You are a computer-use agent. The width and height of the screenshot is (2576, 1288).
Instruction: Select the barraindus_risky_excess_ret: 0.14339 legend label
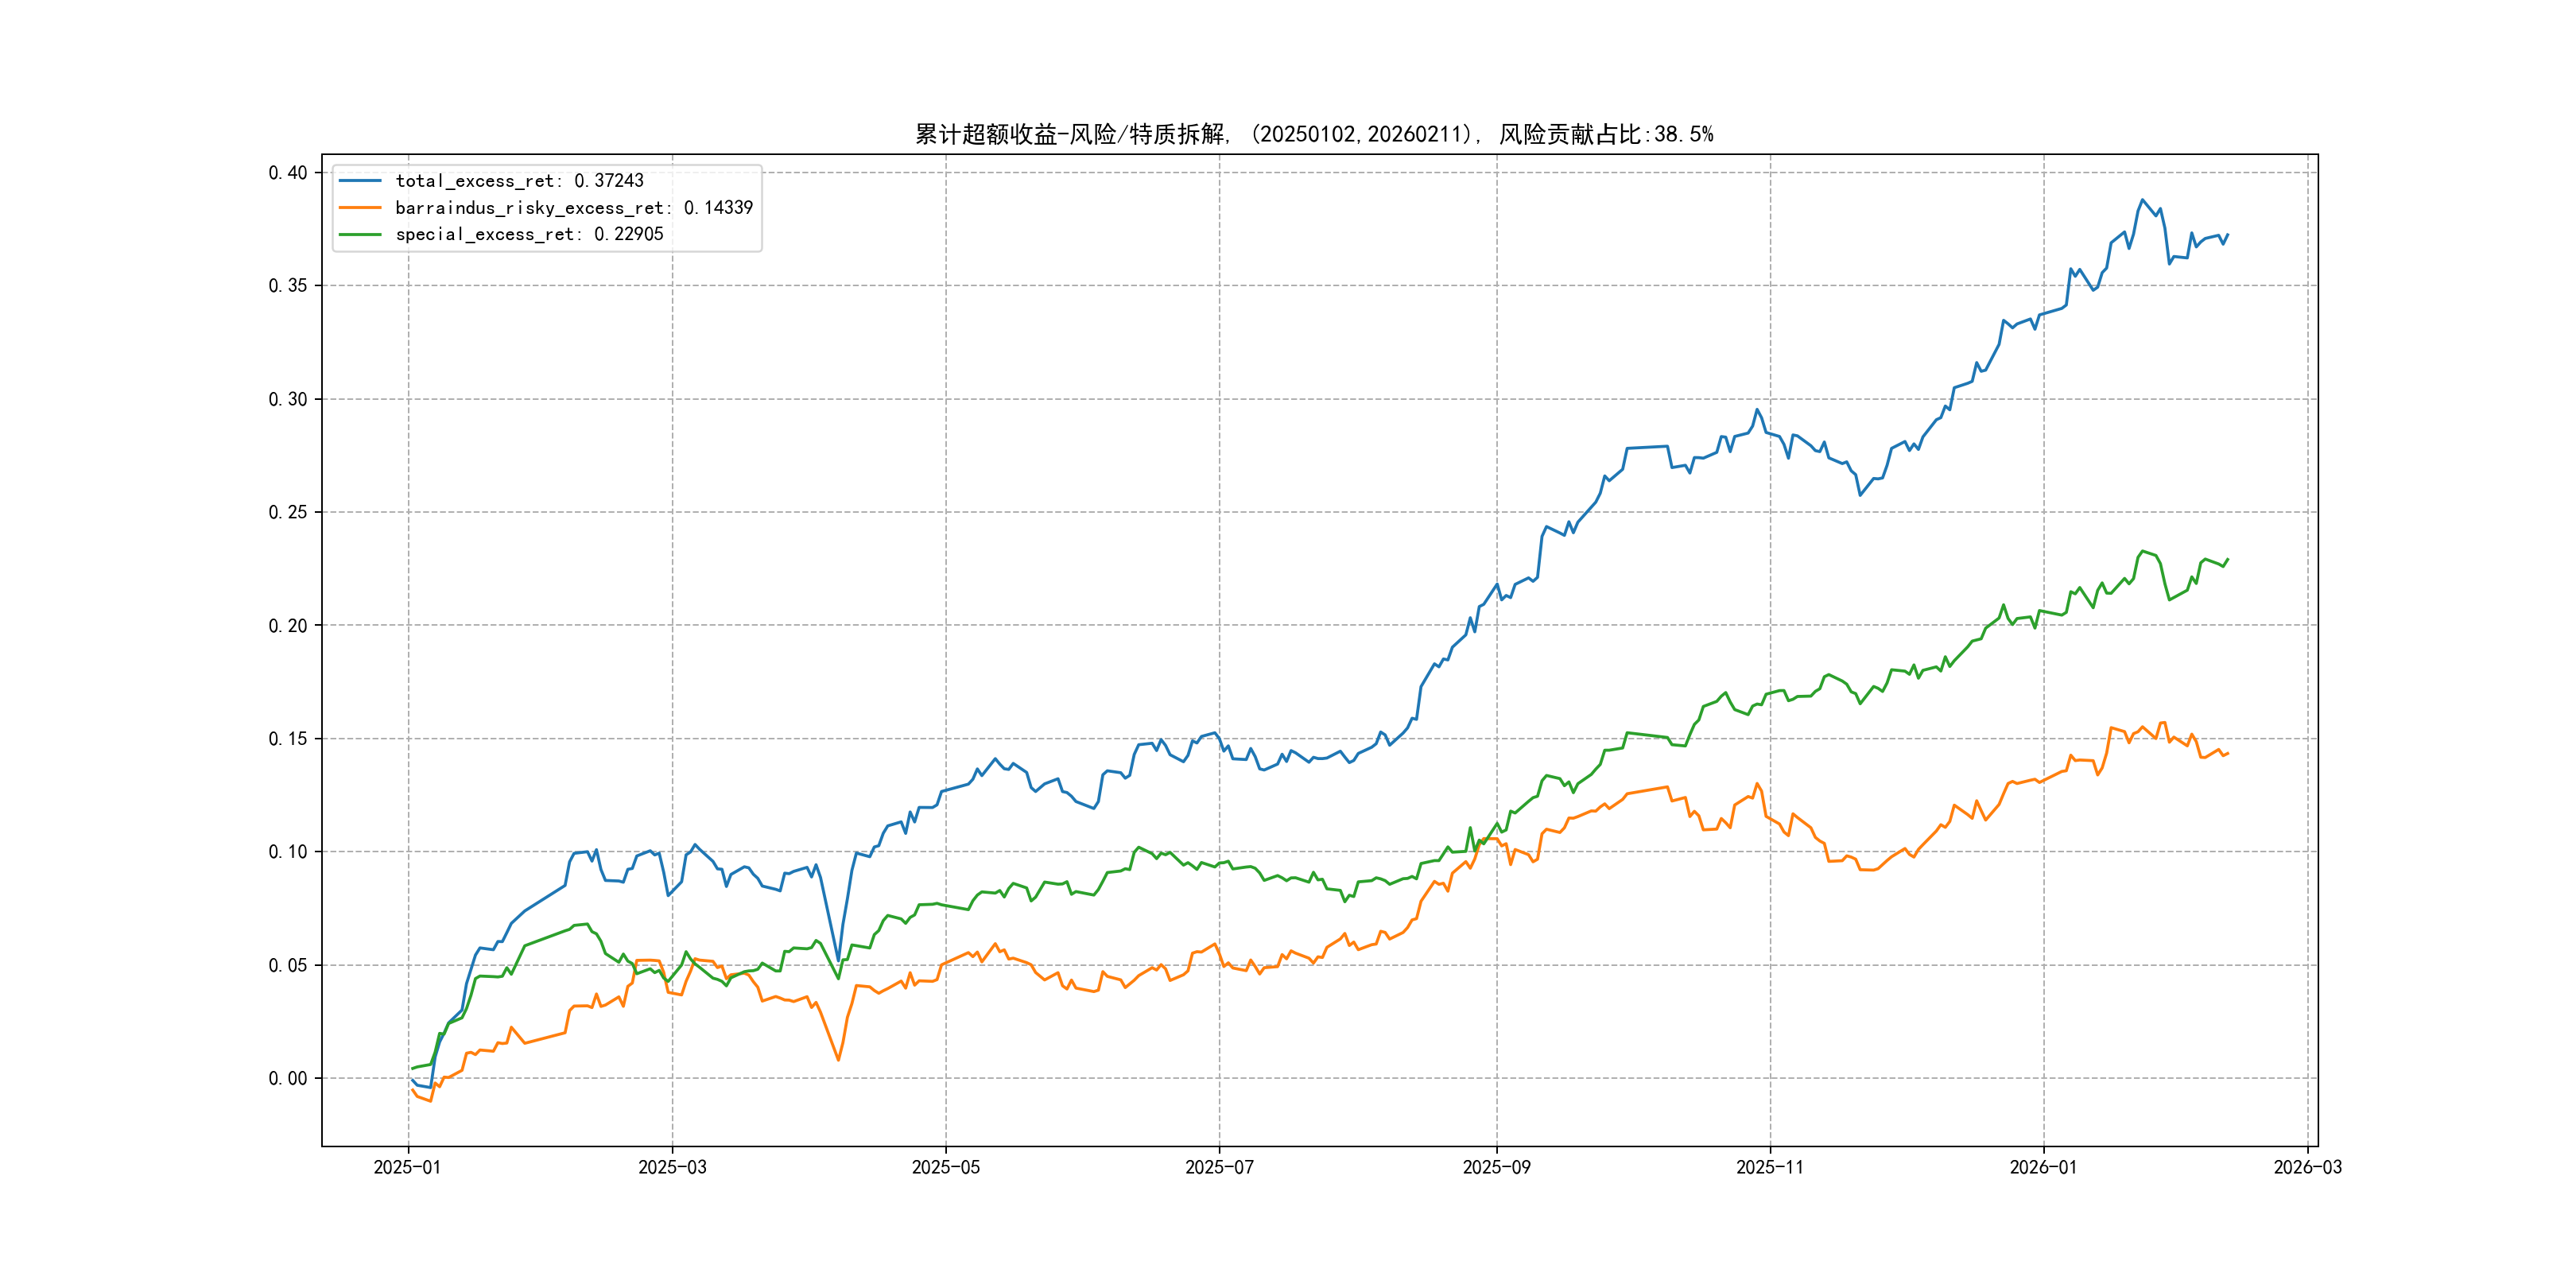(573, 208)
